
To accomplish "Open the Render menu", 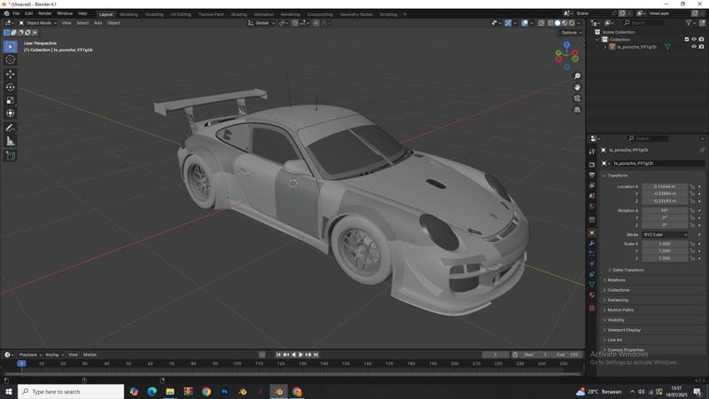I will (44, 13).
